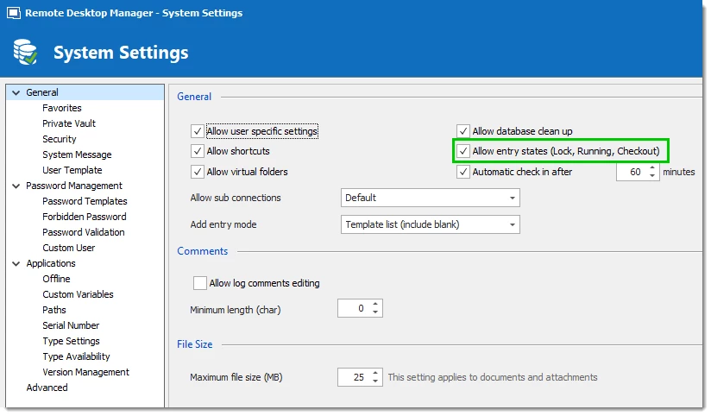This screenshot has width=711, height=416.
Task: Collapse the Password Management tree node
Action: click(16, 186)
